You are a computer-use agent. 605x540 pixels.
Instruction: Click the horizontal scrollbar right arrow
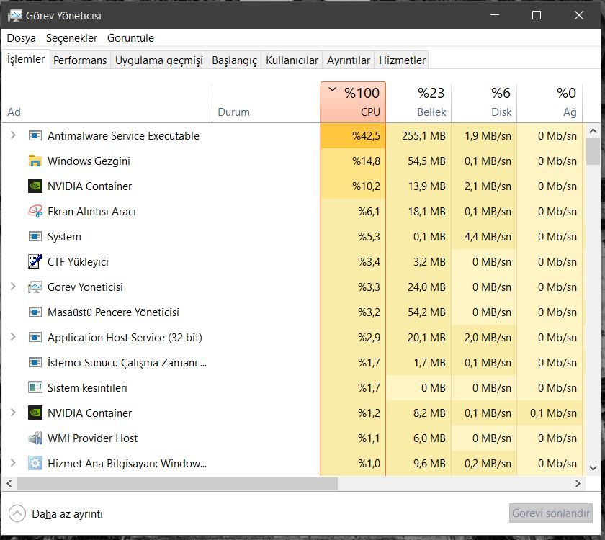tap(578, 484)
